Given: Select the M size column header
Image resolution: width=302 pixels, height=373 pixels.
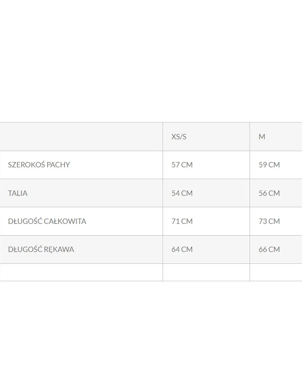Looking at the screenshot, I should click(x=262, y=137).
